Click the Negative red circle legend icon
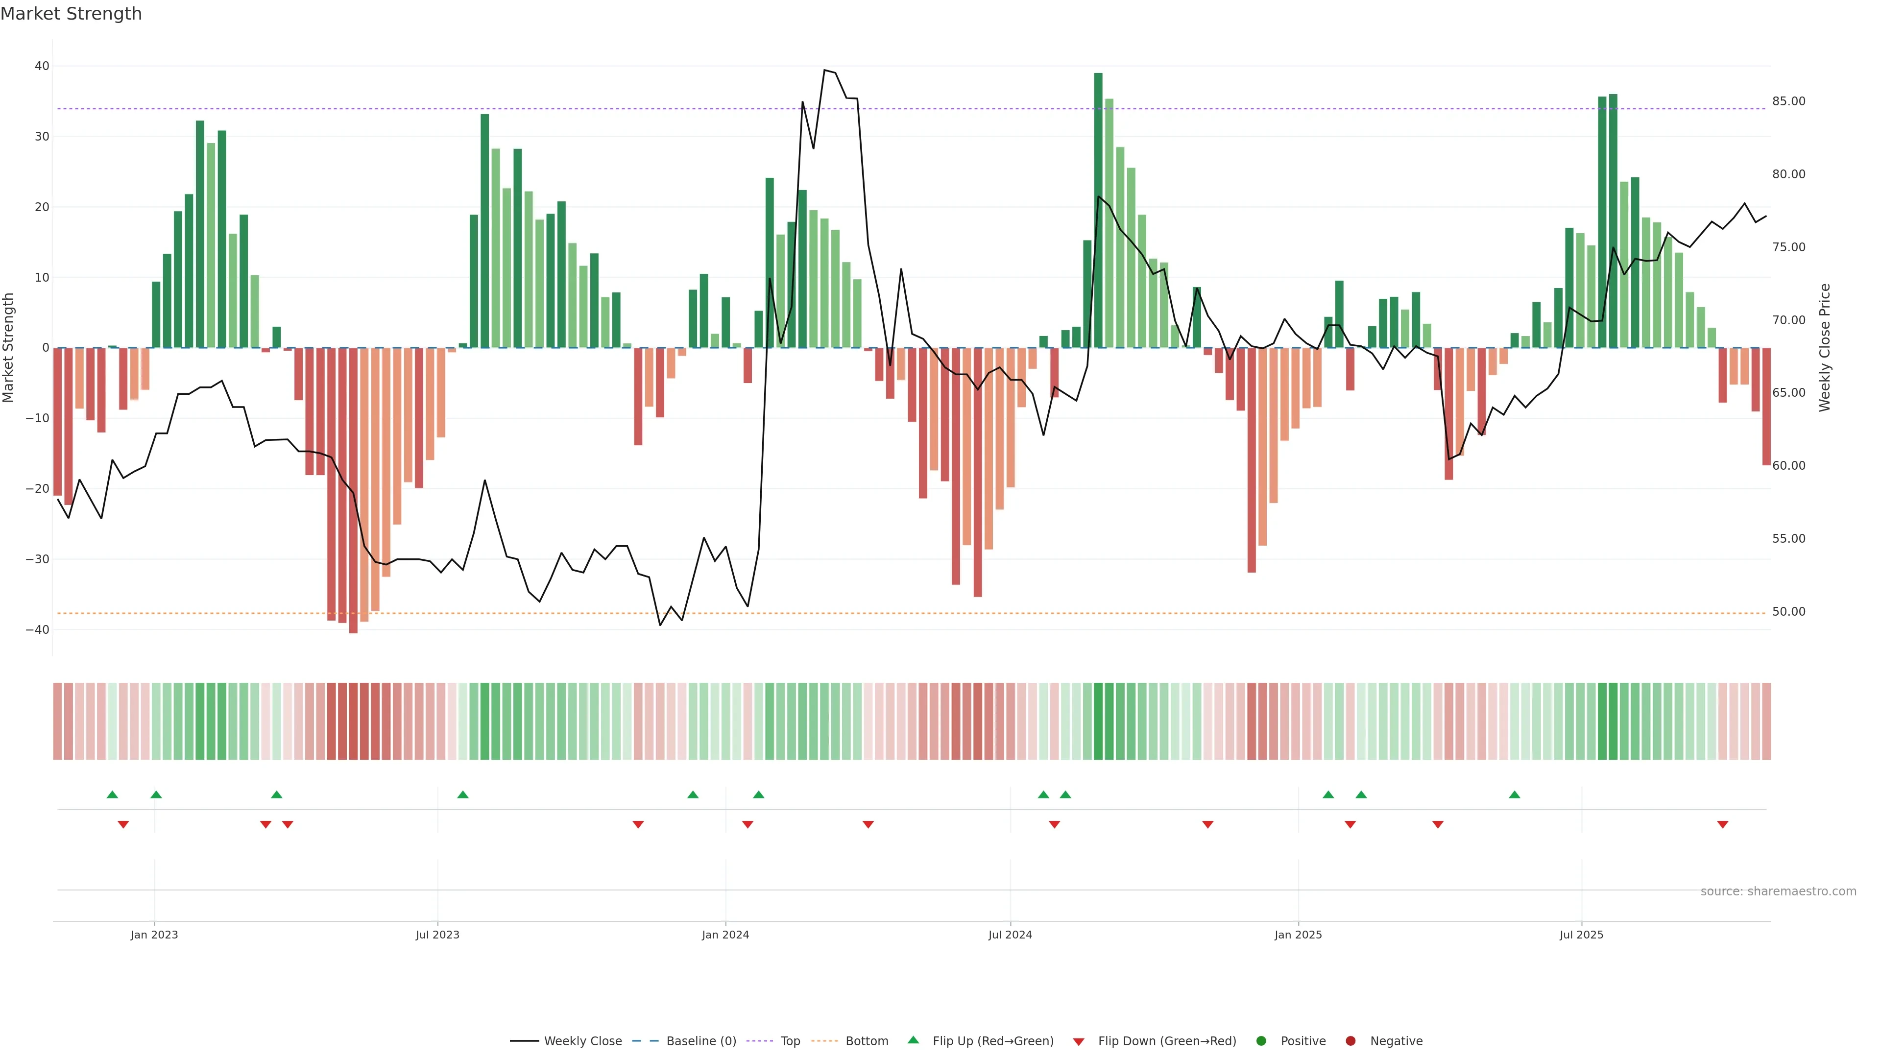 1350,1040
